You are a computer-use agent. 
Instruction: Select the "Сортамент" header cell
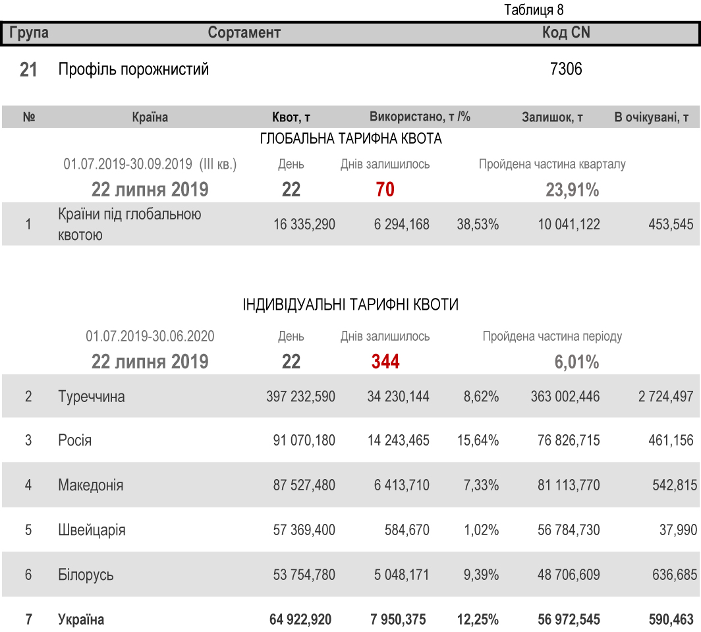pyautogui.click(x=244, y=33)
